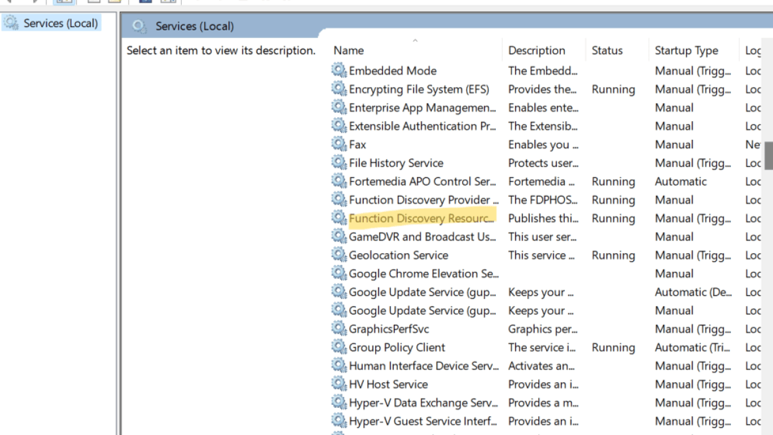Select the "Fax" service name
Image resolution: width=773 pixels, height=435 pixels.
[357, 144]
